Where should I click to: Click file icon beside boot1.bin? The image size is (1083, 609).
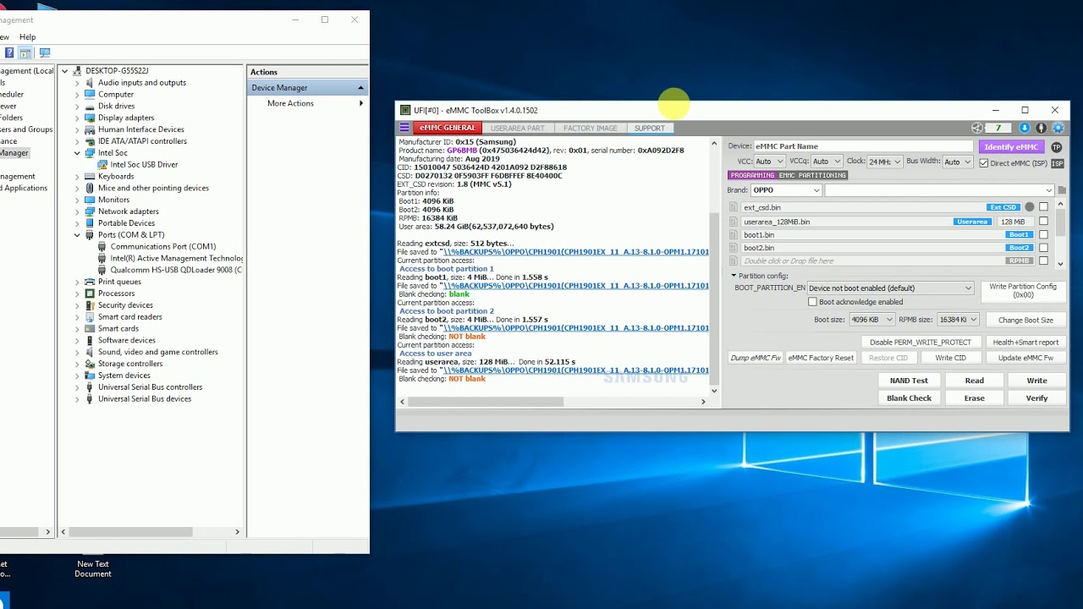coord(734,235)
